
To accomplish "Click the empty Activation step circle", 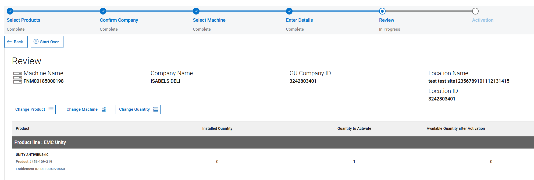I will click(x=475, y=11).
